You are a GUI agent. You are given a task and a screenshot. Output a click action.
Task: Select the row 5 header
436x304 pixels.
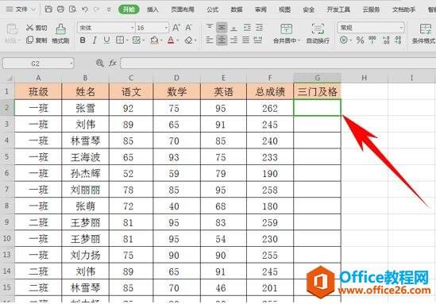click(7, 156)
